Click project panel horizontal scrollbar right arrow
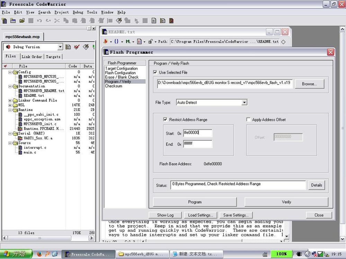 pyautogui.click(x=91, y=238)
